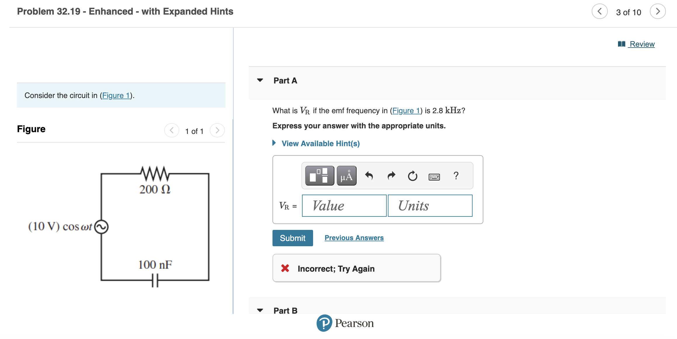677x339 pixels.
Task: Submit the Part A answer
Action: coord(292,238)
